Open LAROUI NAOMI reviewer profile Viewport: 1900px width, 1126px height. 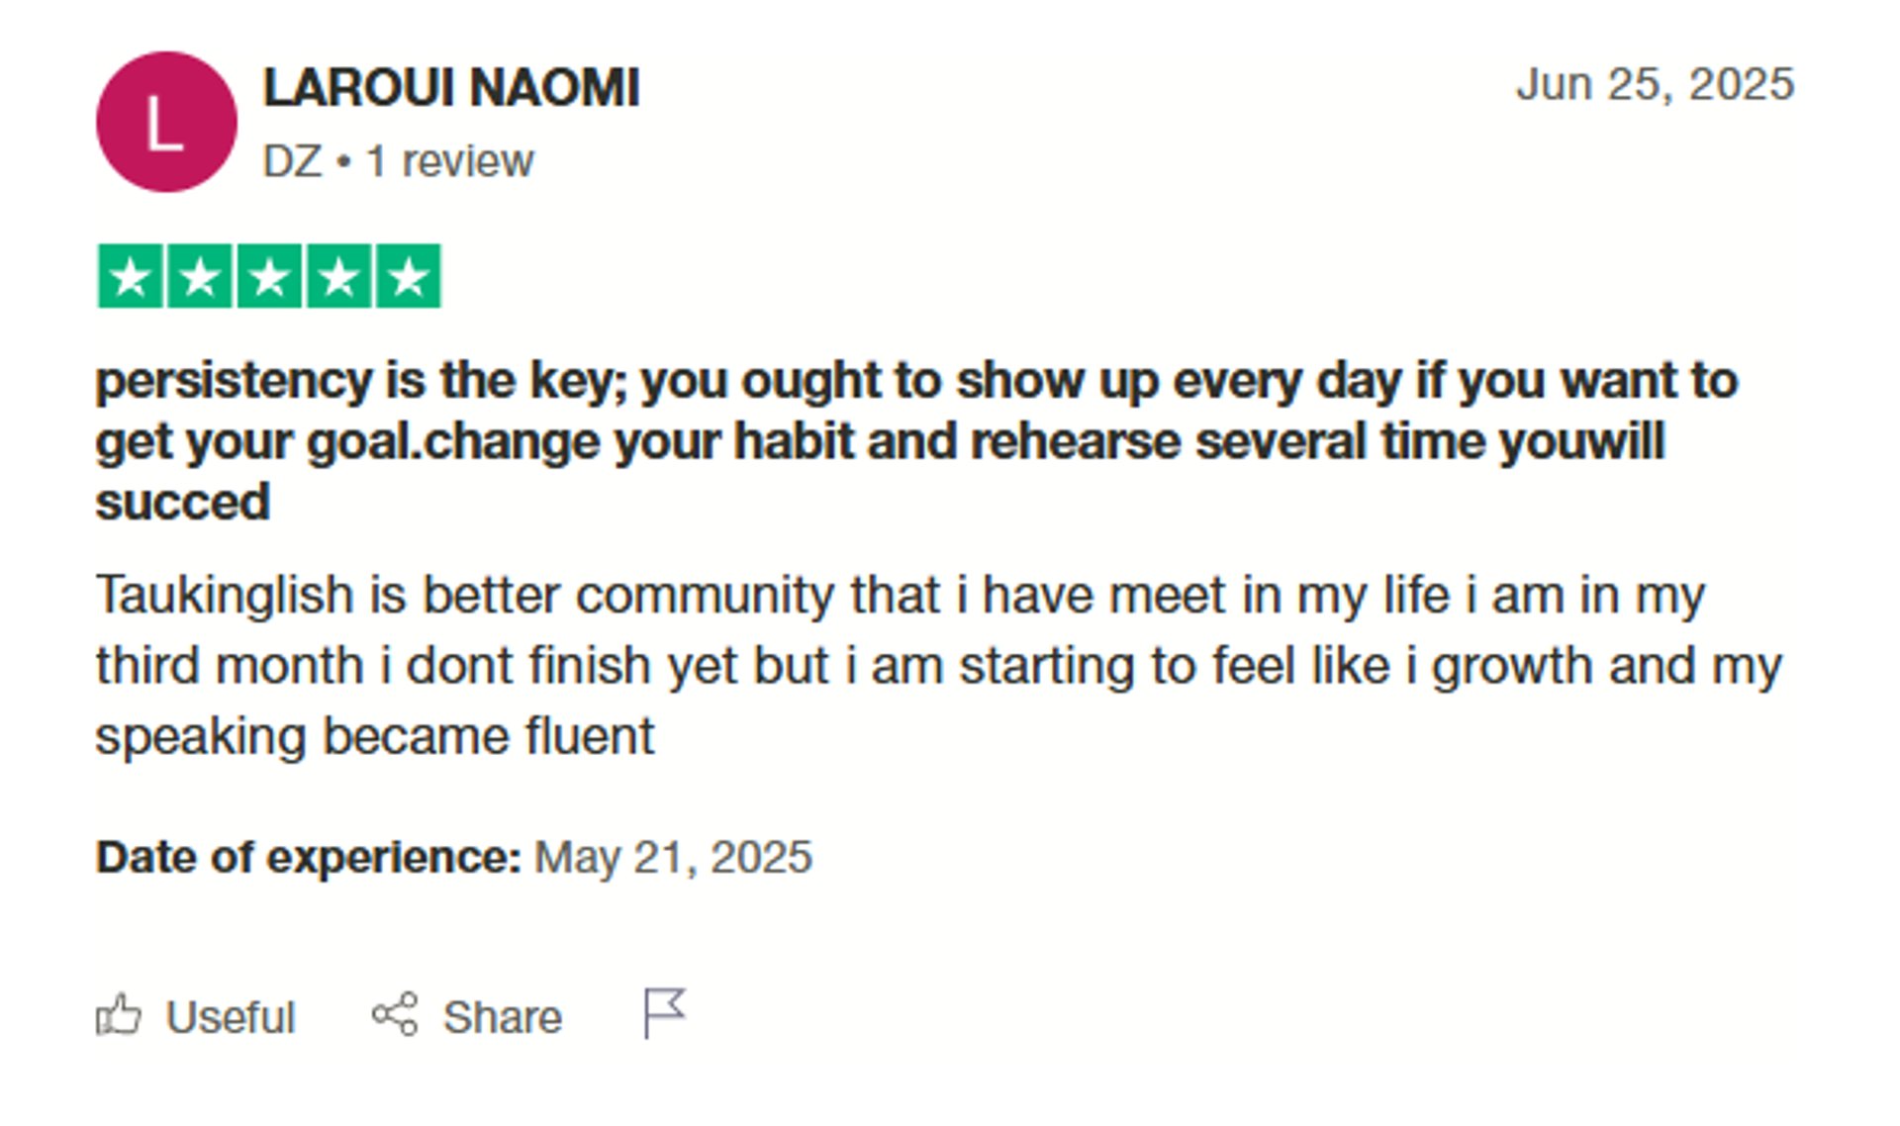[x=451, y=88]
